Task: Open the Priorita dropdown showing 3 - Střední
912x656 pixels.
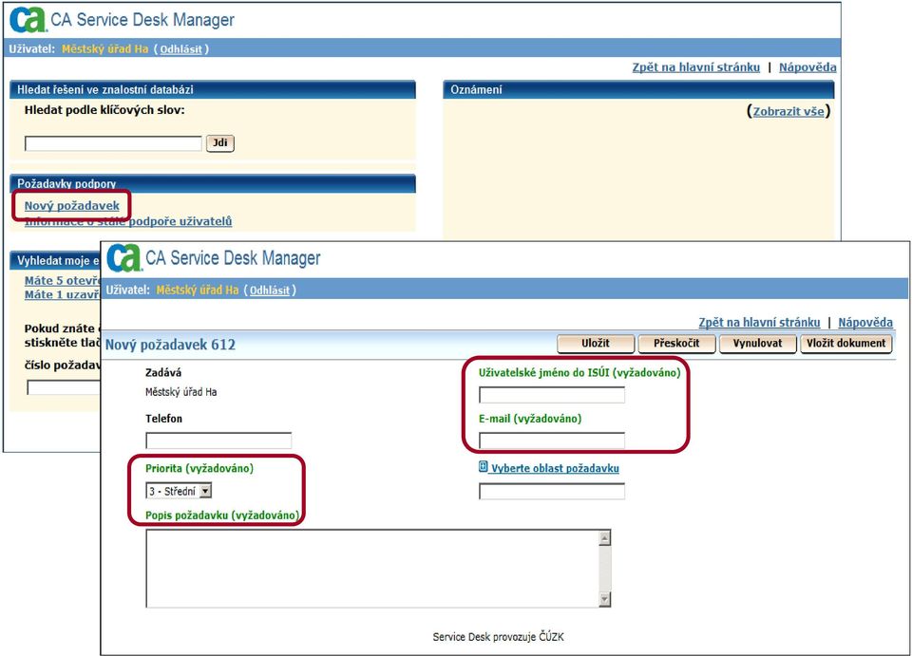Action: [179, 491]
